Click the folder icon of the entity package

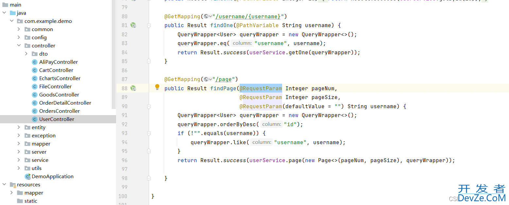[27, 127]
